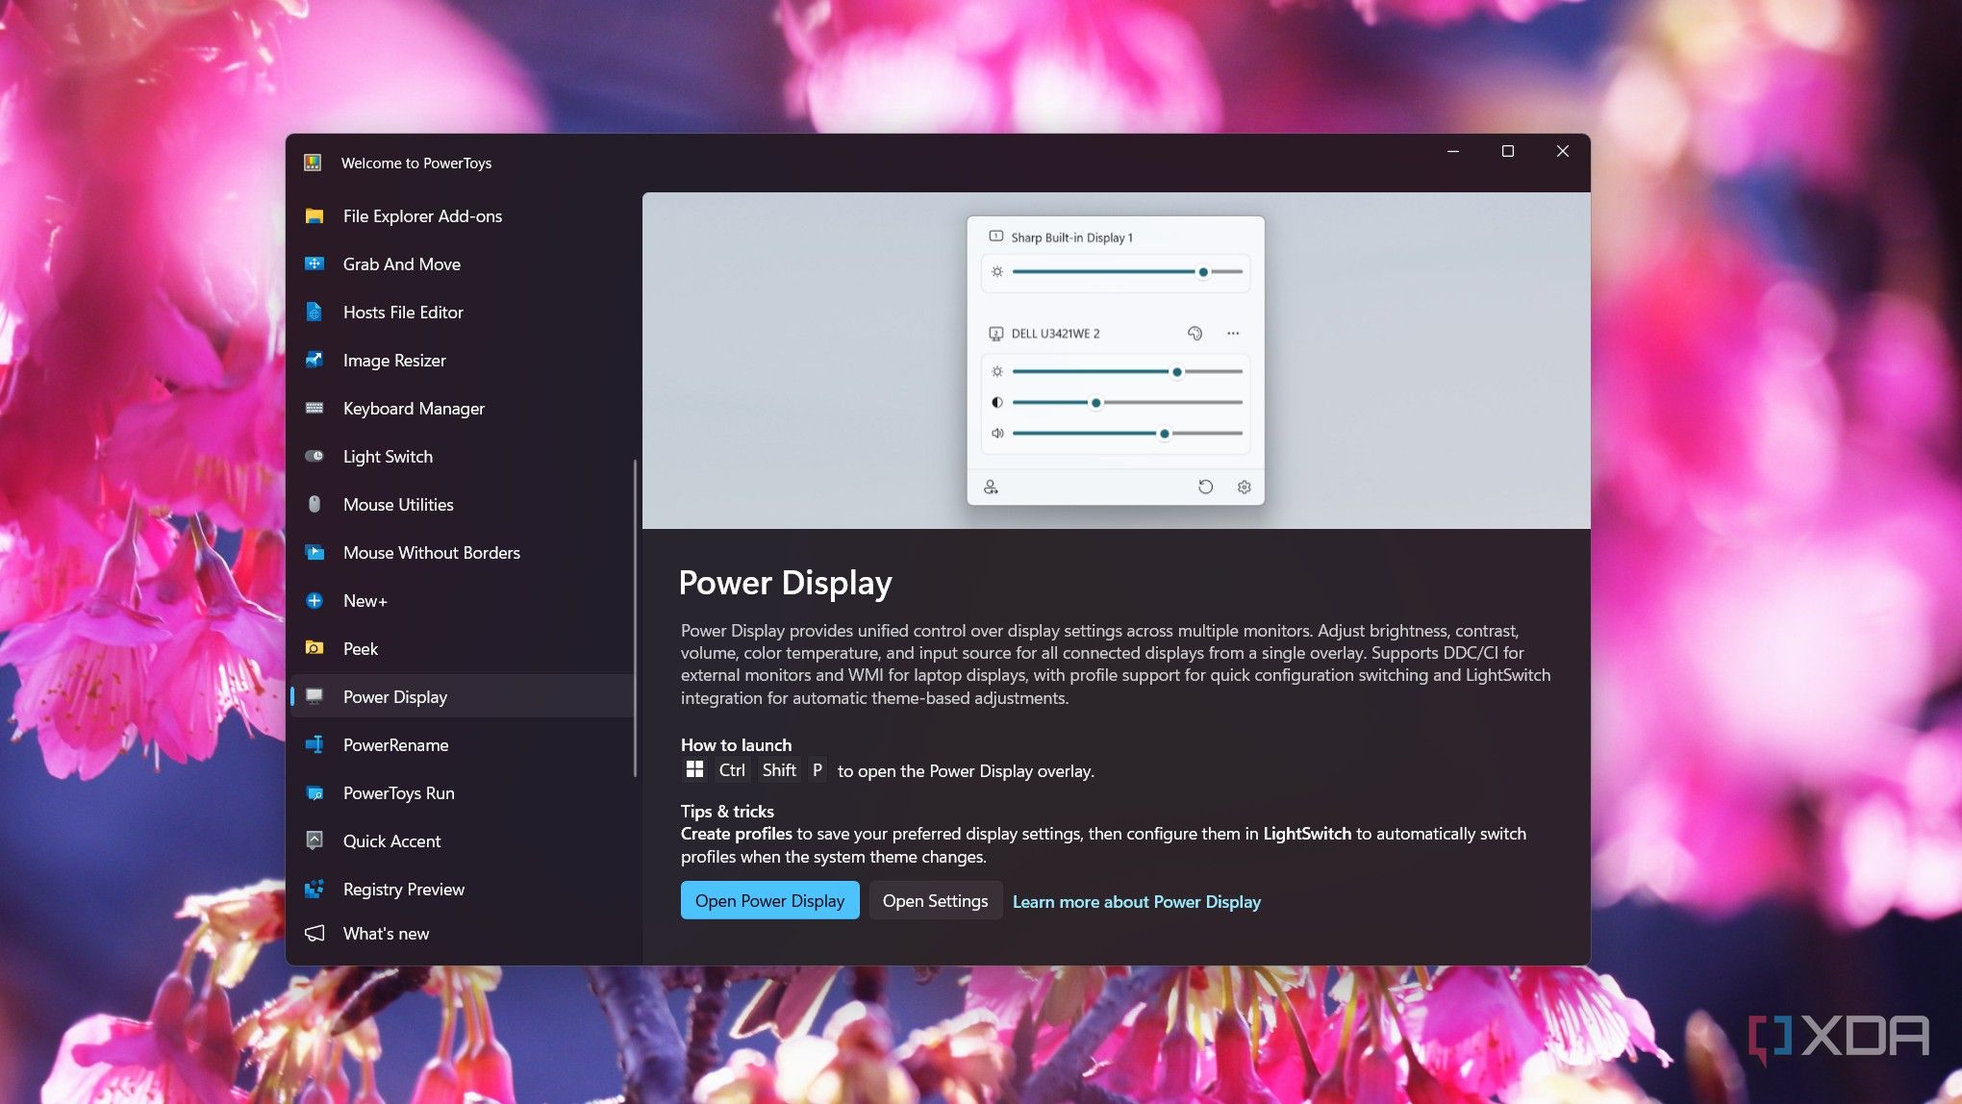Click the New+ plus icon
This screenshot has width=1962, height=1104.
314,601
